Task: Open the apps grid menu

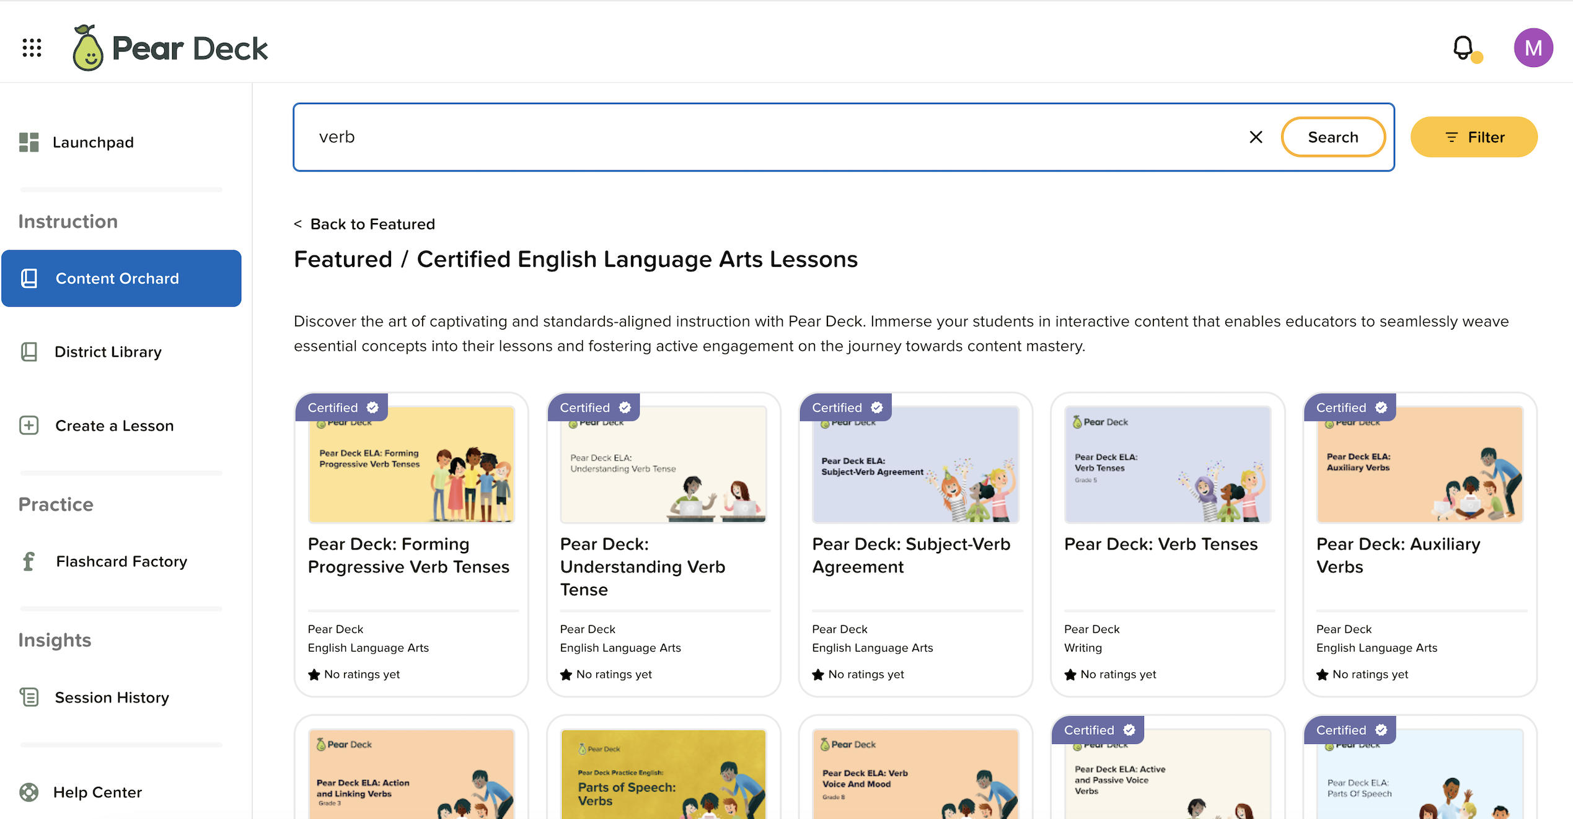Action: (32, 48)
